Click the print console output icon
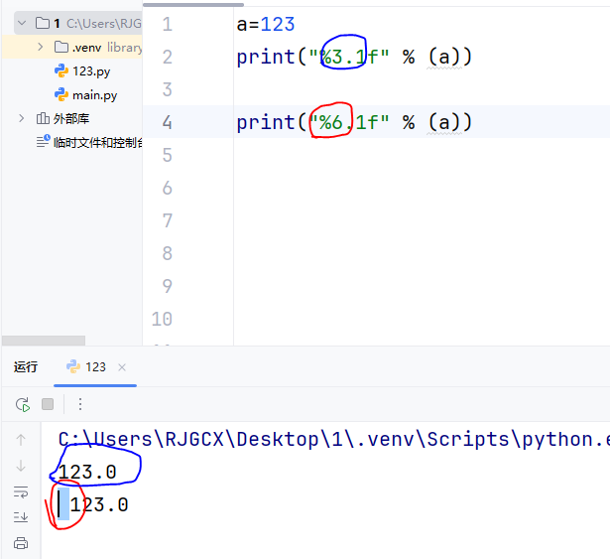Image resolution: width=610 pixels, height=559 pixels. click(x=21, y=543)
